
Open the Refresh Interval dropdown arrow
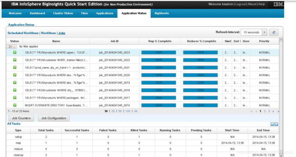[x=265, y=33]
